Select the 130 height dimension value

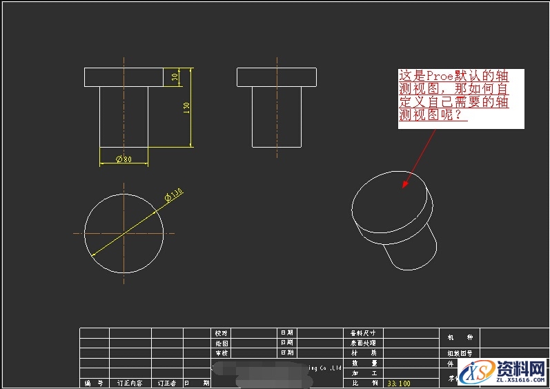point(186,108)
